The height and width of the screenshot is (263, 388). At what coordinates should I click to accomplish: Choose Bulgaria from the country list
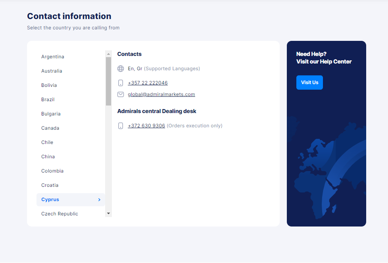51,114
